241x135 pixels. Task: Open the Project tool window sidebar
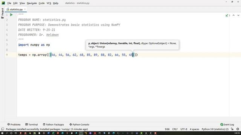[2, 13]
